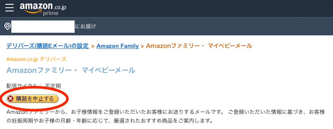Go to the Amazon Family breadcrumb link
Viewport: 333px width, 129px height.
(x=118, y=46)
